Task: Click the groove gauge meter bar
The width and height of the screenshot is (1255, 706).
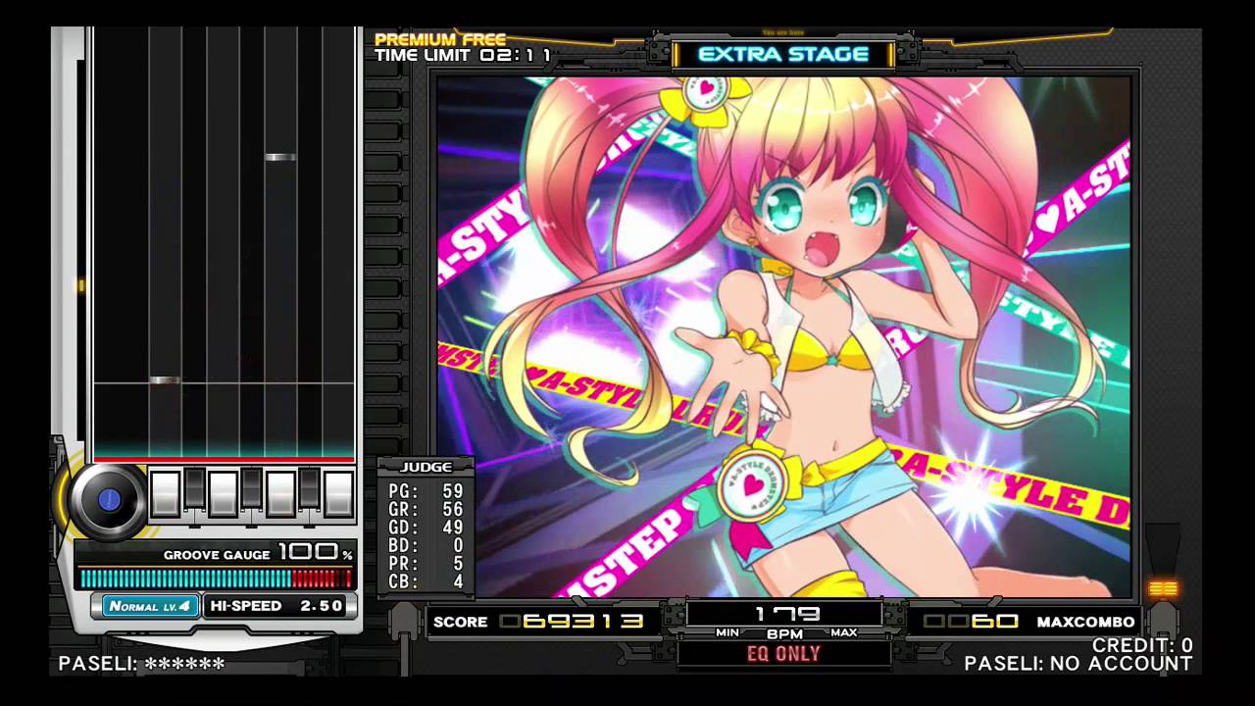Action: point(216,579)
